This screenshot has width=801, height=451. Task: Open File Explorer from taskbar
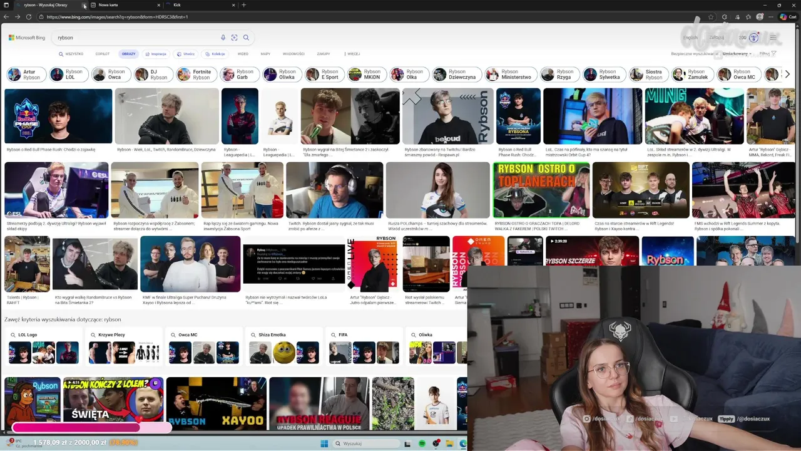449,443
